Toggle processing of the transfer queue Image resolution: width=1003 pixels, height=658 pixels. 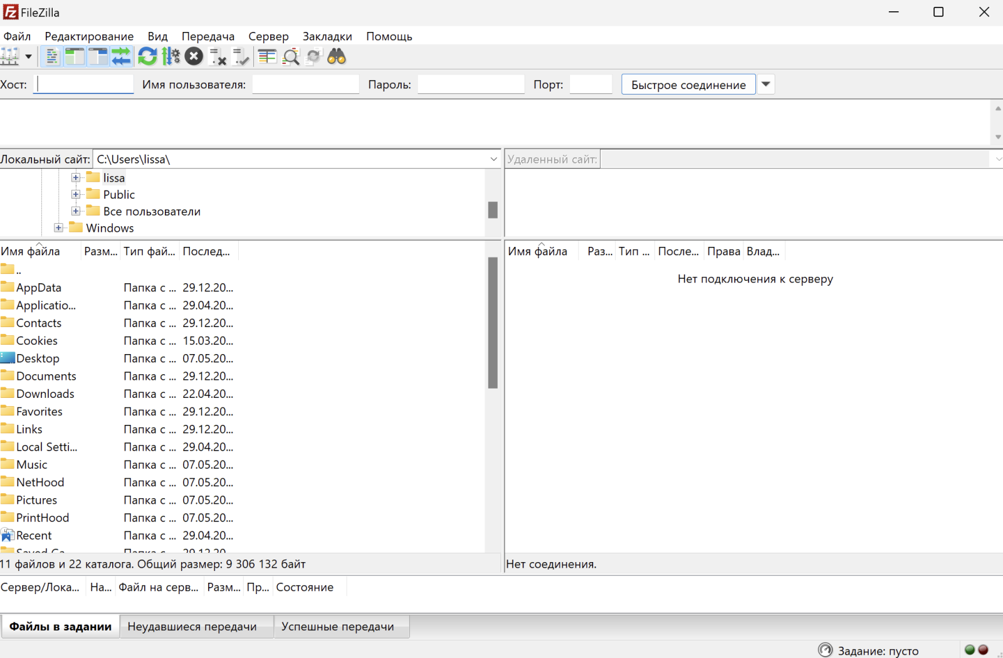pos(171,56)
